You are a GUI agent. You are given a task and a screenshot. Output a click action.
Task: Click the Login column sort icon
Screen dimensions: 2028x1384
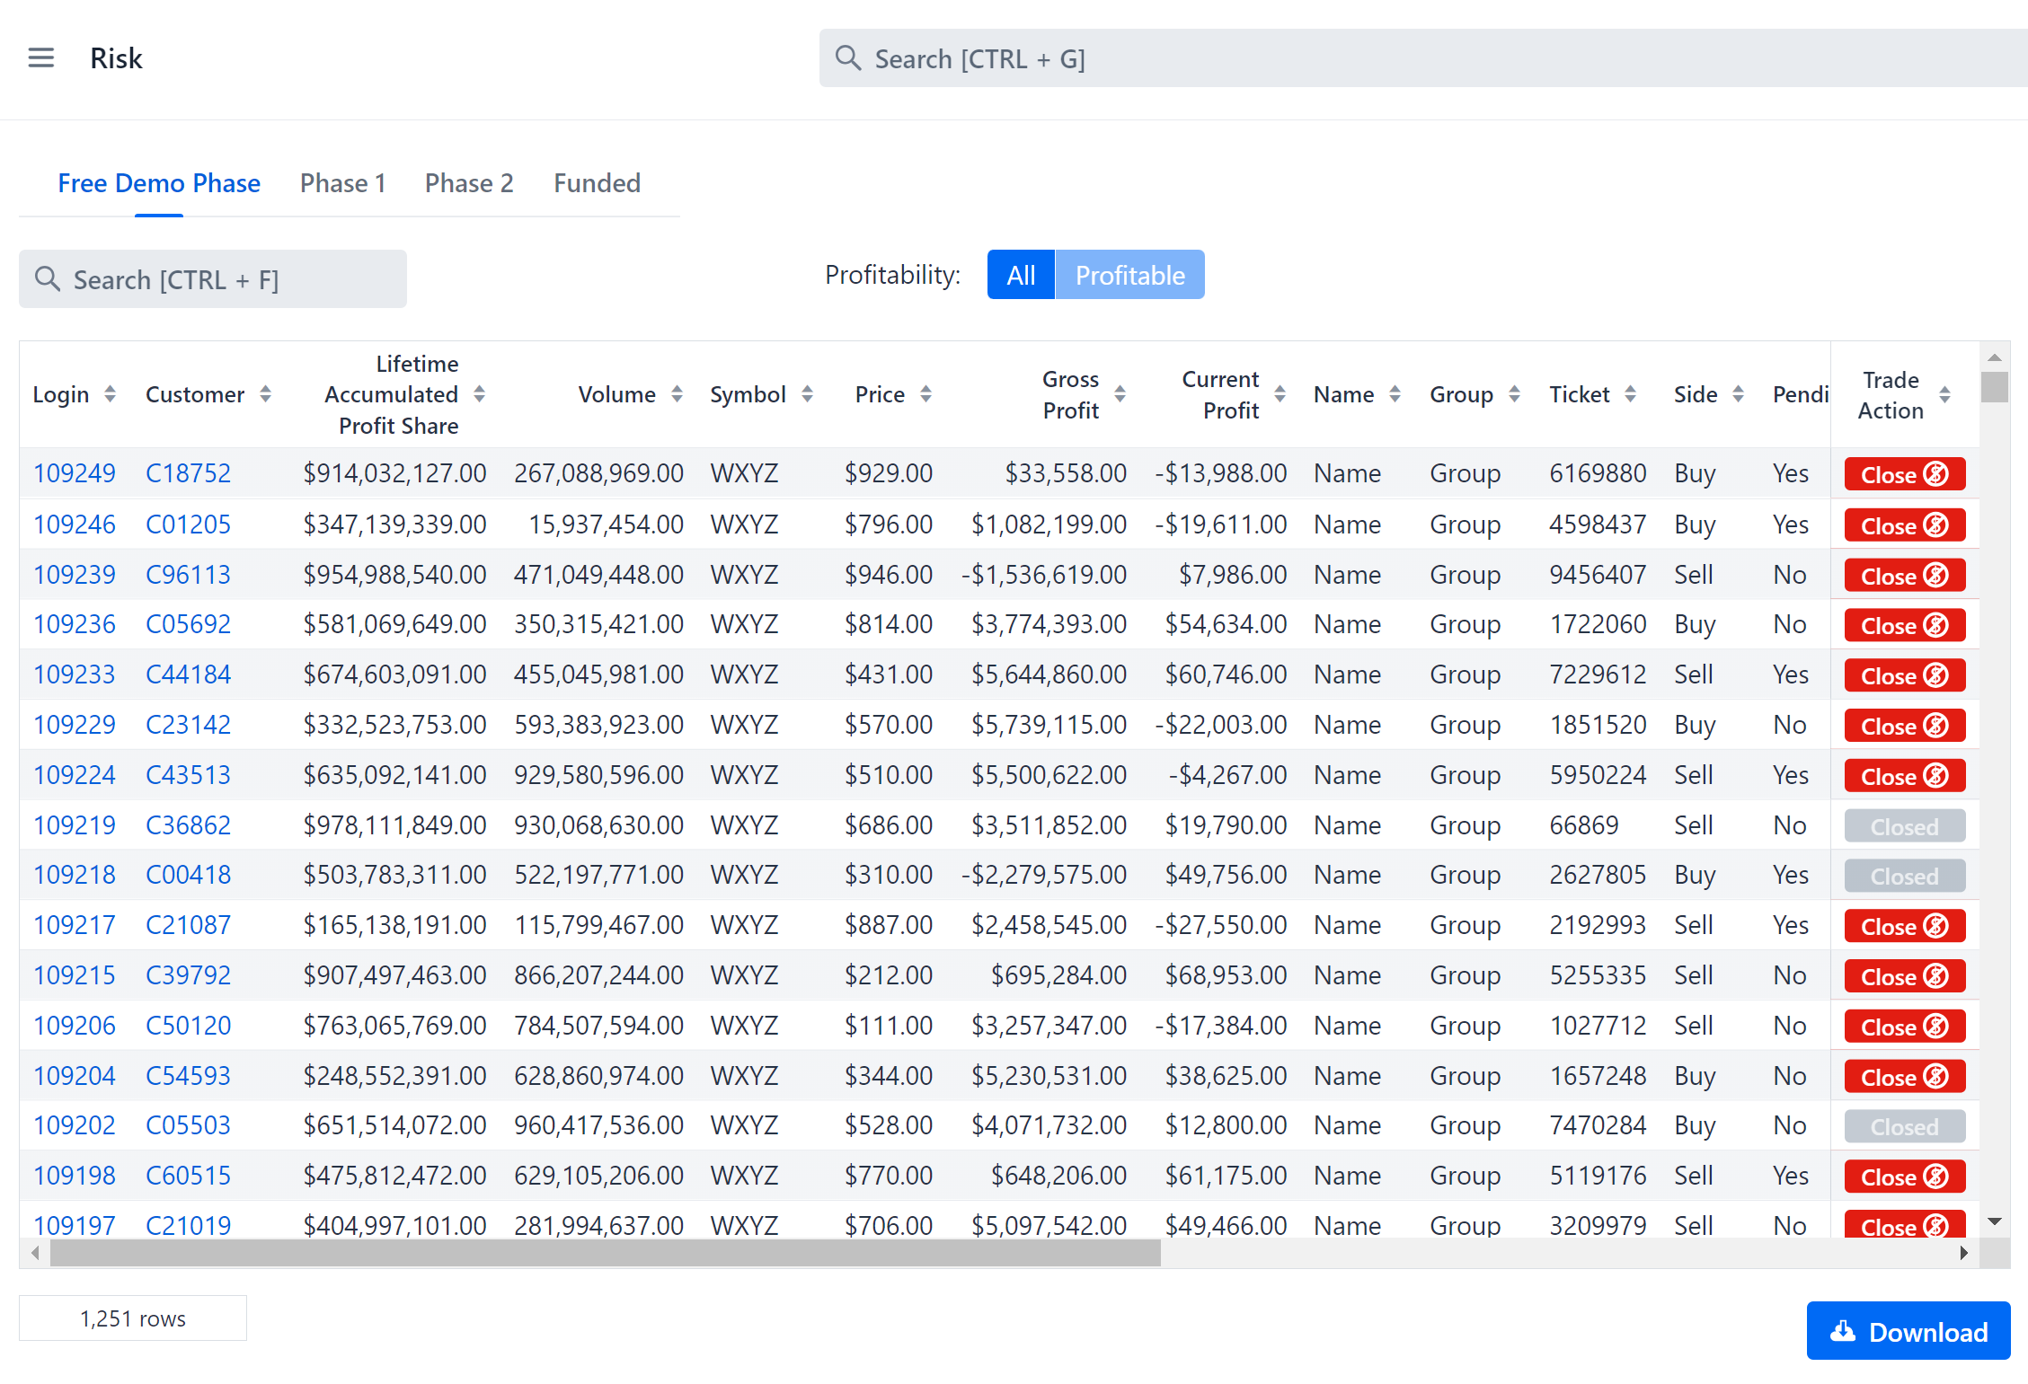(x=110, y=394)
